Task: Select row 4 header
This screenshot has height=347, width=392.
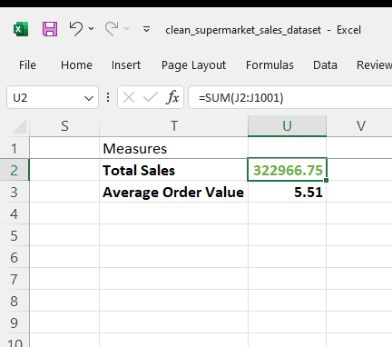Action: point(15,213)
